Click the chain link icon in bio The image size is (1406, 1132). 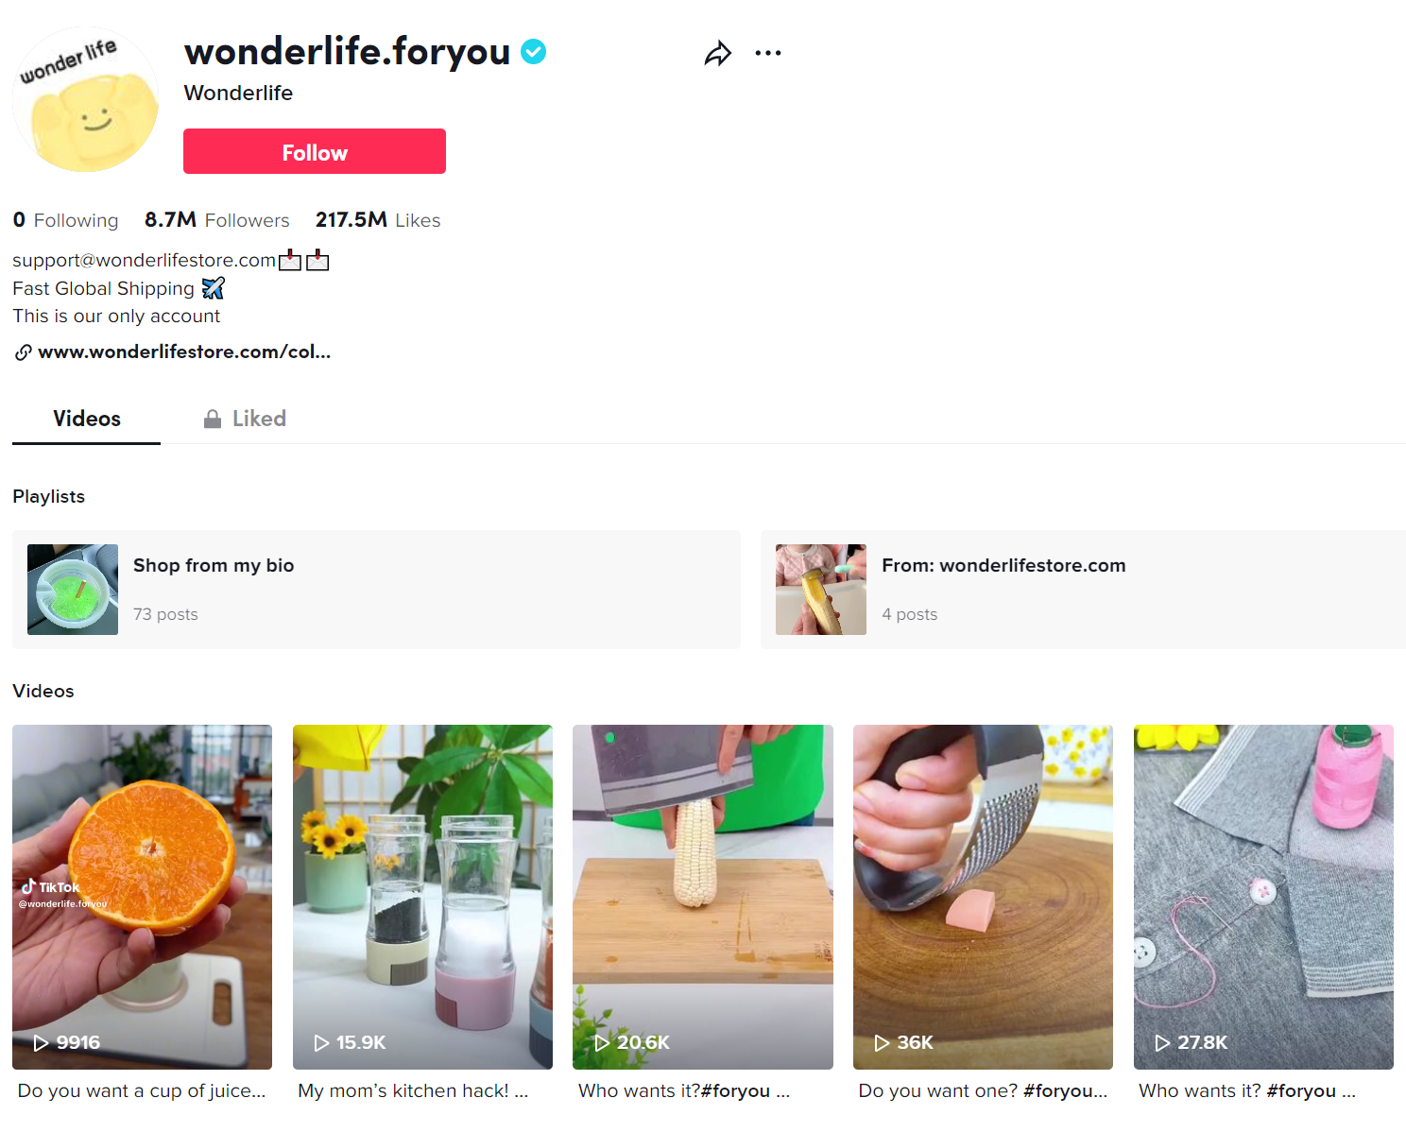click(24, 352)
